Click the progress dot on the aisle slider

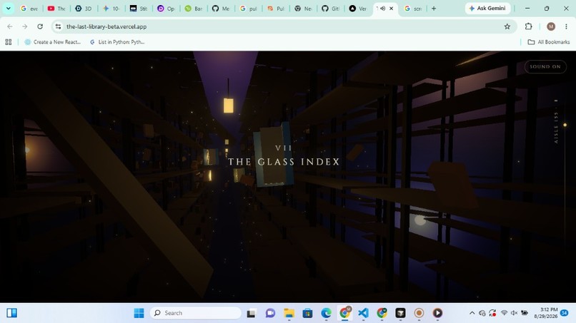point(565,125)
